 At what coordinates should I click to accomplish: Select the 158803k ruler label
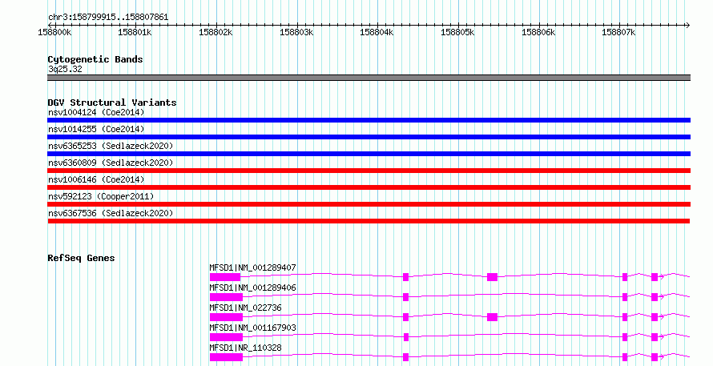(x=296, y=32)
